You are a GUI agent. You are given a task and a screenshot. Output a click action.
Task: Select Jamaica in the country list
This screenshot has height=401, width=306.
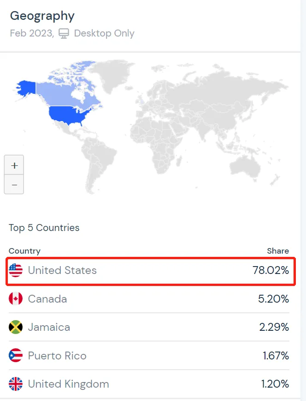[x=49, y=327]
